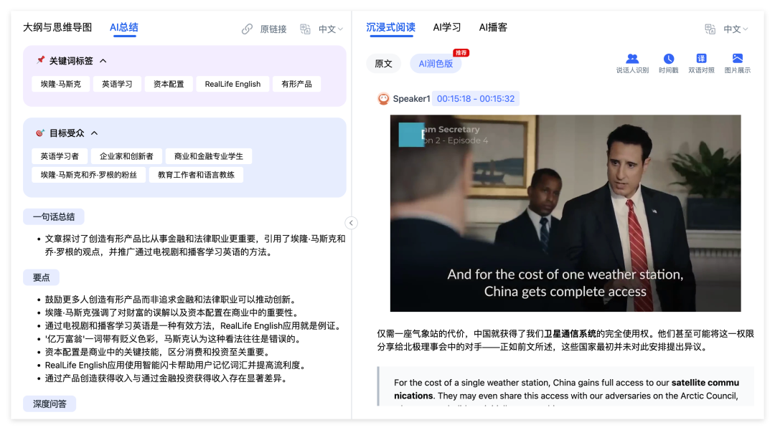Click the pin icon beside 关键词标签

pyautogui.click(x=40, y=61)
